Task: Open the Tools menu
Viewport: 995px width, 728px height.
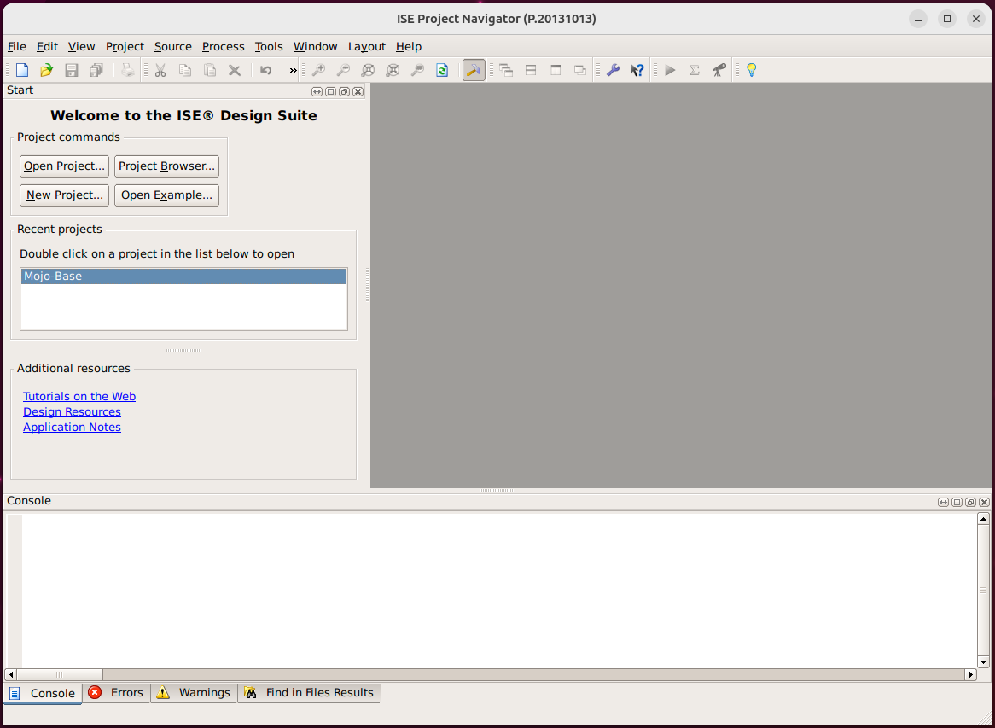Action: (269, 46)
